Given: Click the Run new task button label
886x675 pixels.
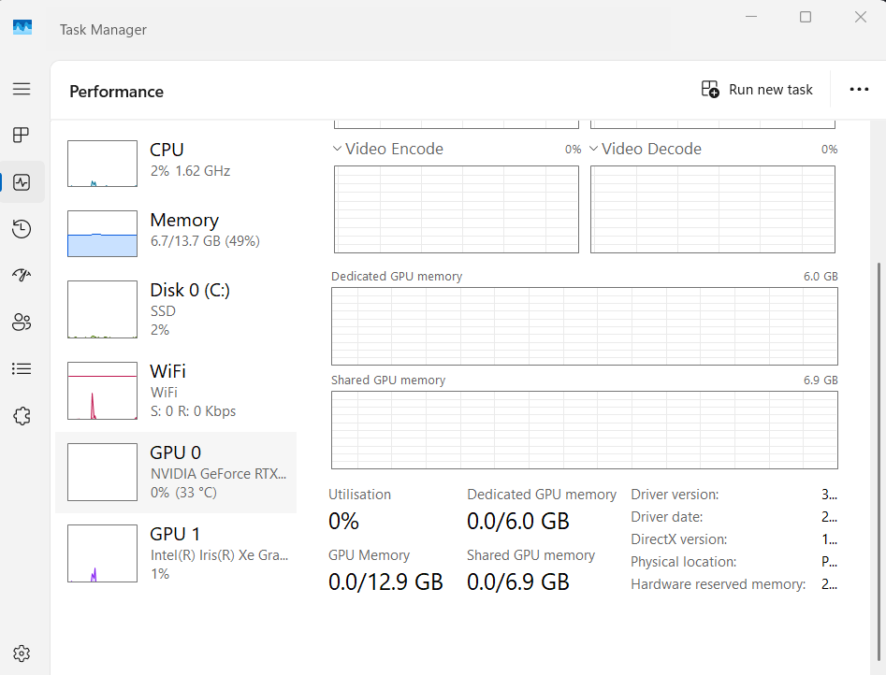Looking at the screenshot, I should pyautogui.click(x=771, y=90).
